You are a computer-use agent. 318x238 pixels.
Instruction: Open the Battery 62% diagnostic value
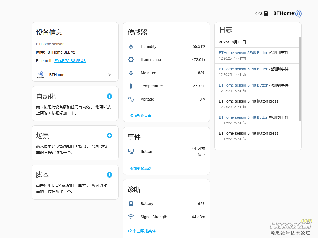202,204
